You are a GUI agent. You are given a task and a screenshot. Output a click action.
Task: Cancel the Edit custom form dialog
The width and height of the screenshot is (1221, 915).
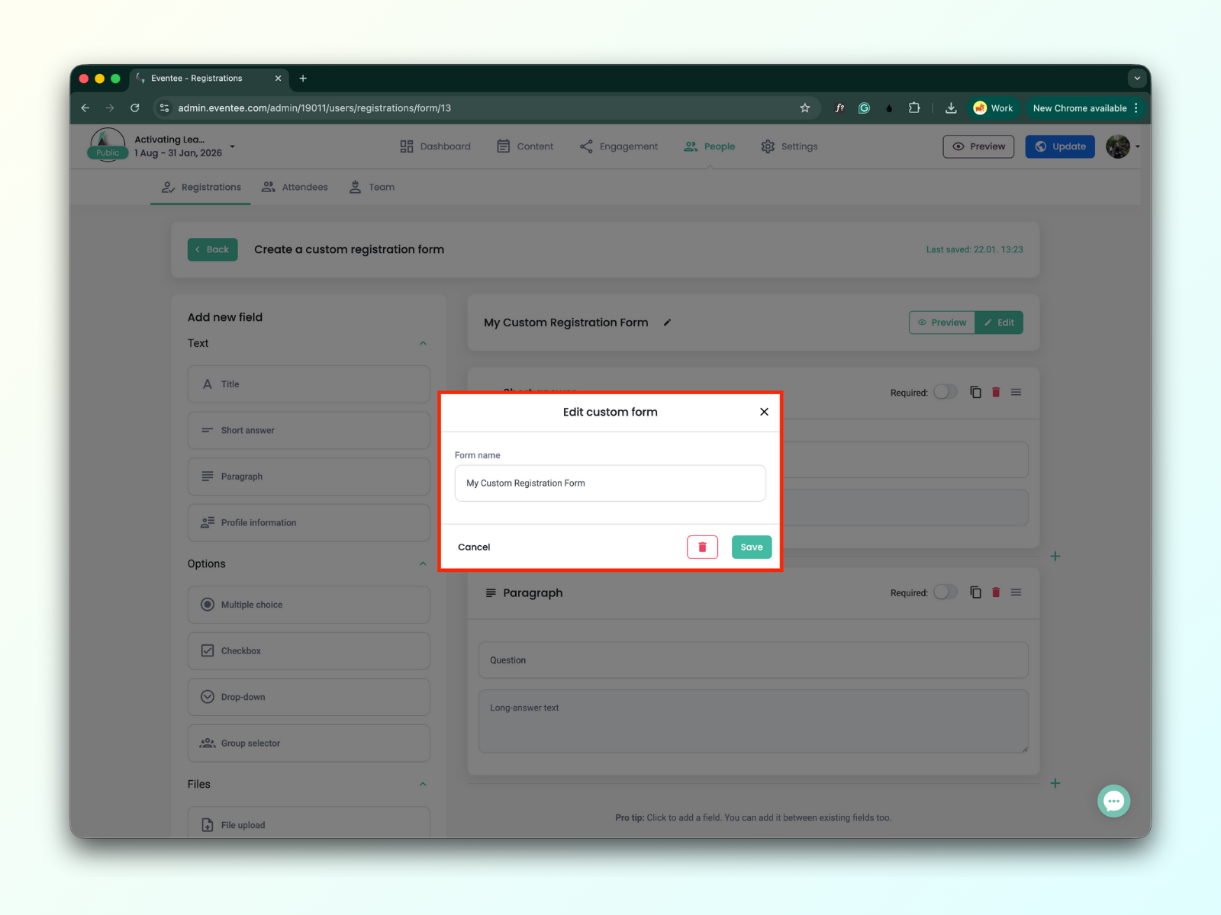(x=474, y=547)
